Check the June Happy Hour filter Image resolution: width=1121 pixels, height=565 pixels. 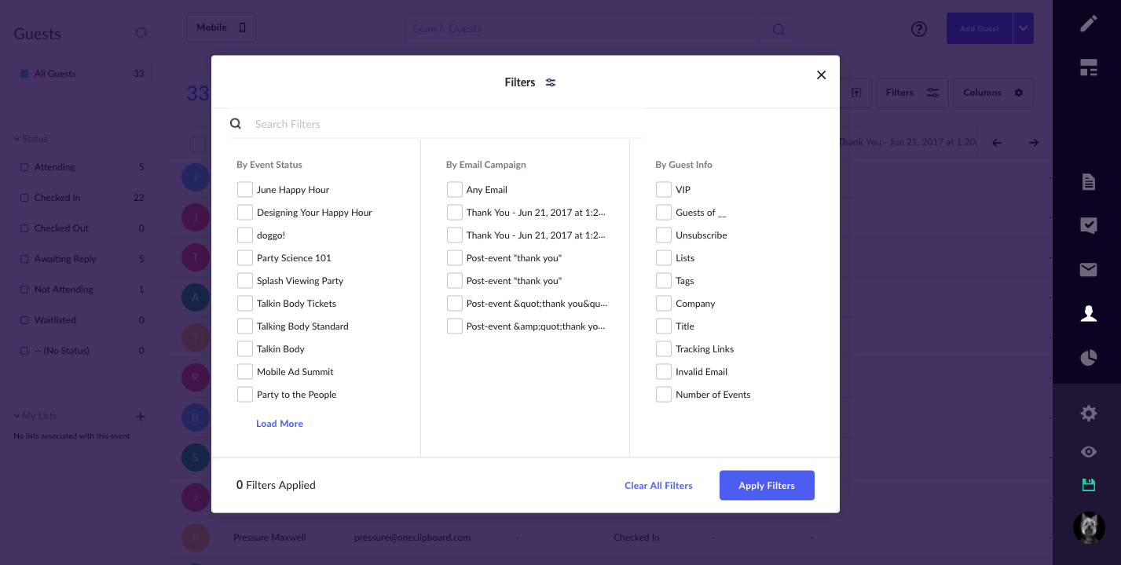[245, 190]
